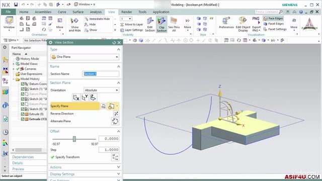Click Immediate Hide command

point(97,19)
